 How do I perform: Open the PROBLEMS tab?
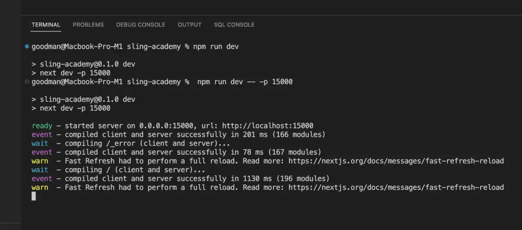pyautogui.click(x=88, y=25)
